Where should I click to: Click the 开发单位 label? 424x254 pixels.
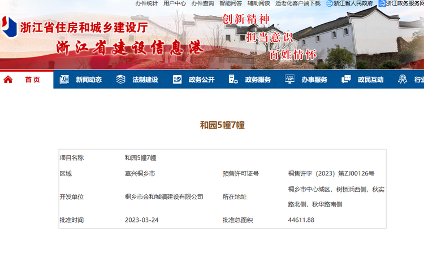click(72, 197)
